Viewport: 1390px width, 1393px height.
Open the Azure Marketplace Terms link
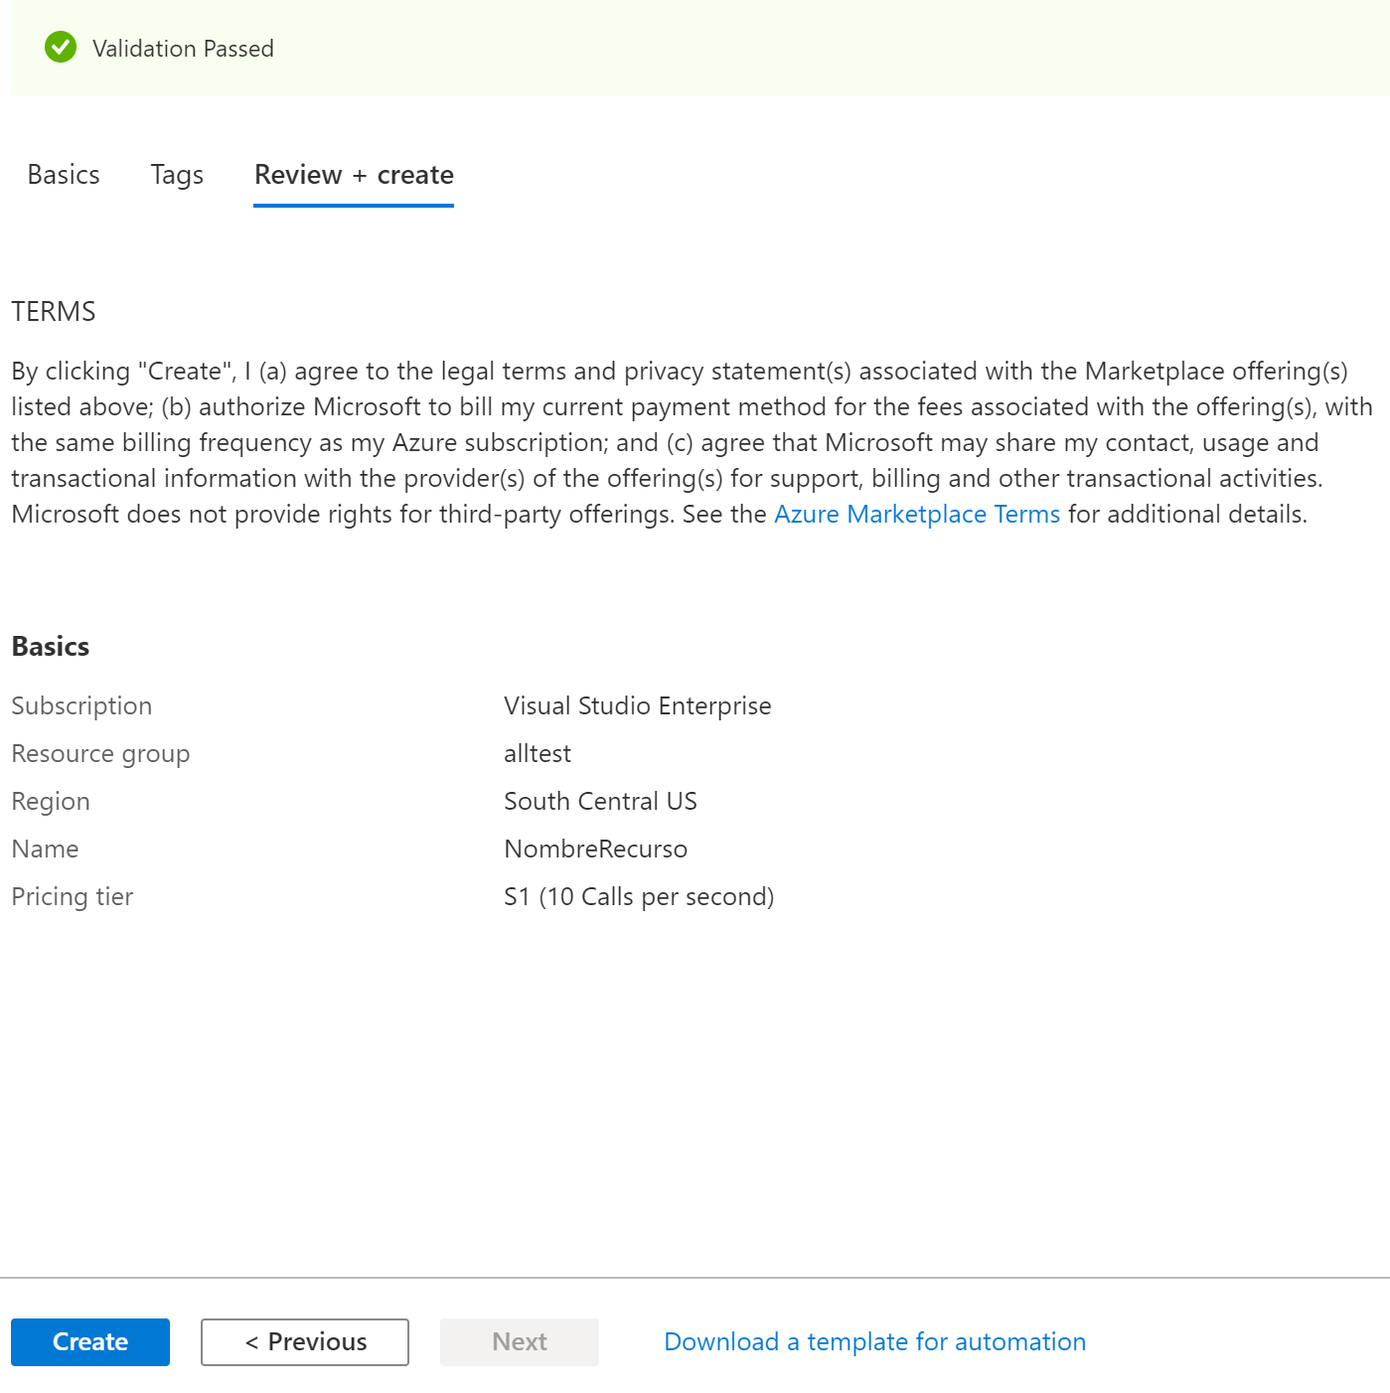pos(917,514)
